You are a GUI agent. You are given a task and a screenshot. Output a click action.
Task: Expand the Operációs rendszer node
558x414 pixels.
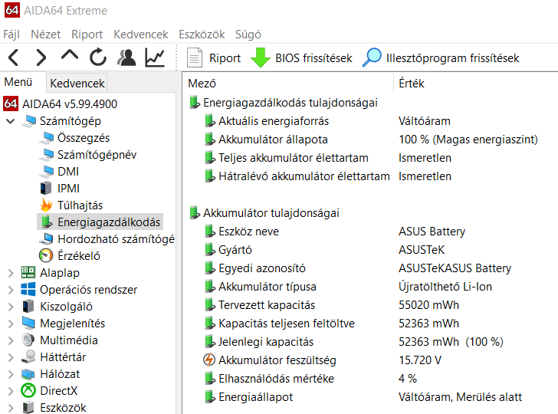(11, 290)
